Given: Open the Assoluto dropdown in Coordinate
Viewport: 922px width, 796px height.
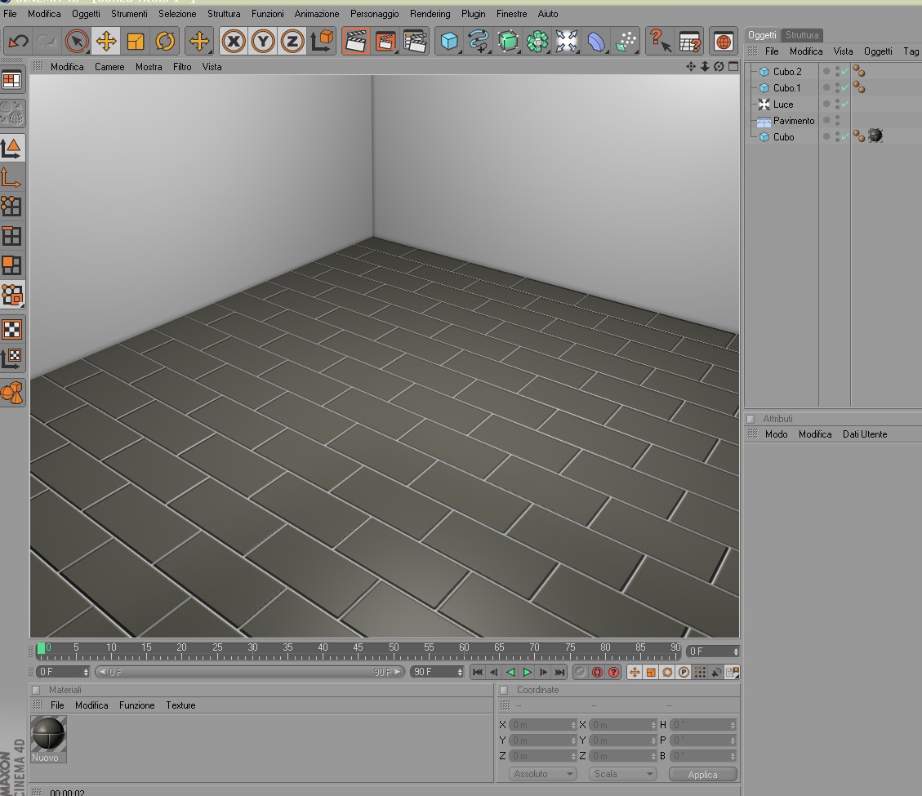Looking at the screenshot, I should pos(542,774).
